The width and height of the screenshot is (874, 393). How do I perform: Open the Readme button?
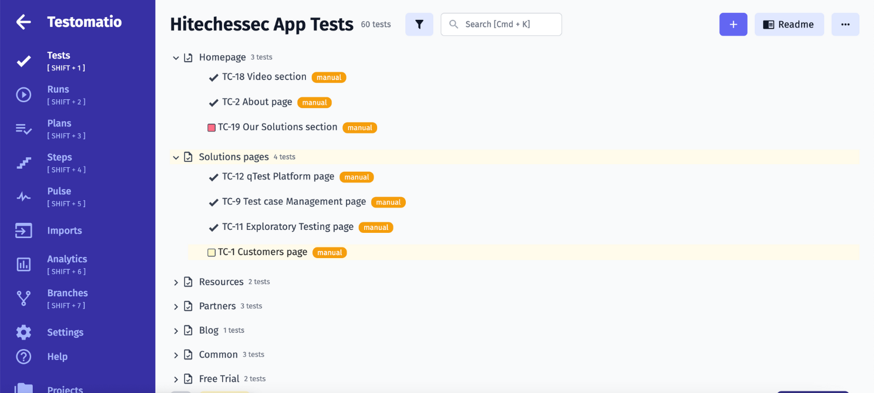[789, 24]
